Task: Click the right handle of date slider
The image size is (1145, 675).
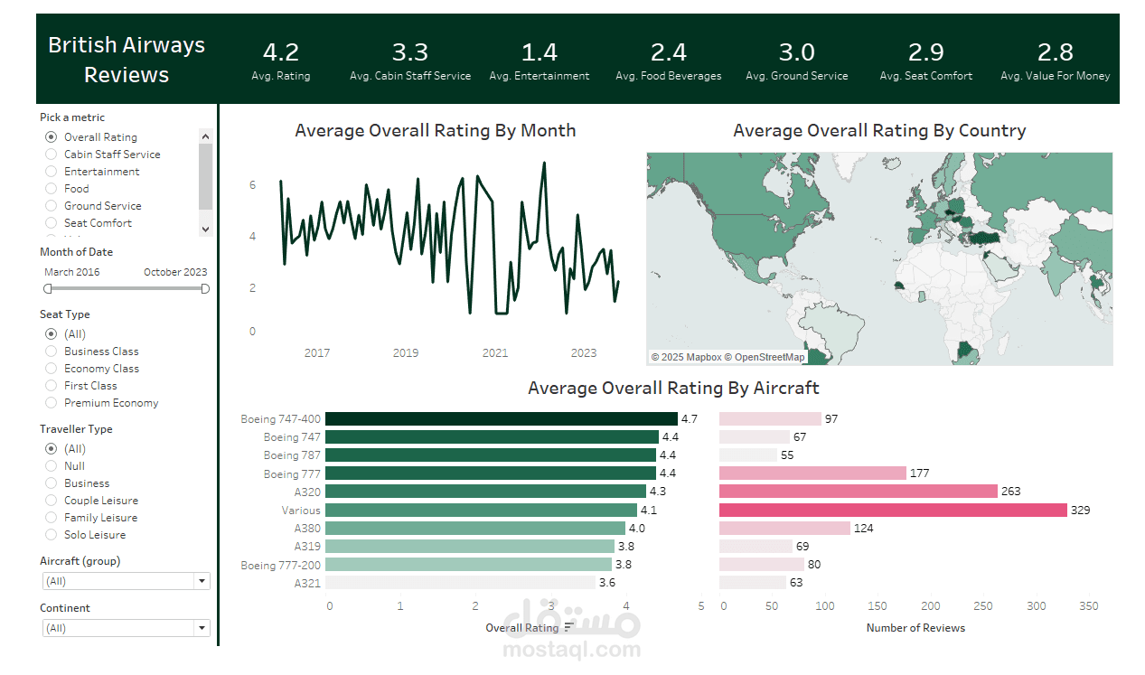Action: click(205, 288)
